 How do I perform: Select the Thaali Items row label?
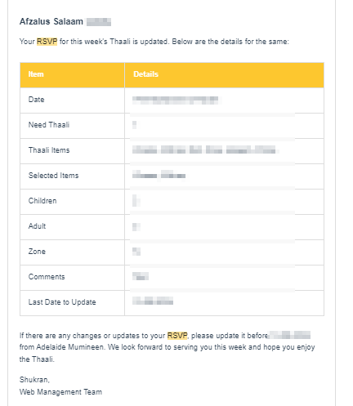pyautogui.click(x=49, y=150)
